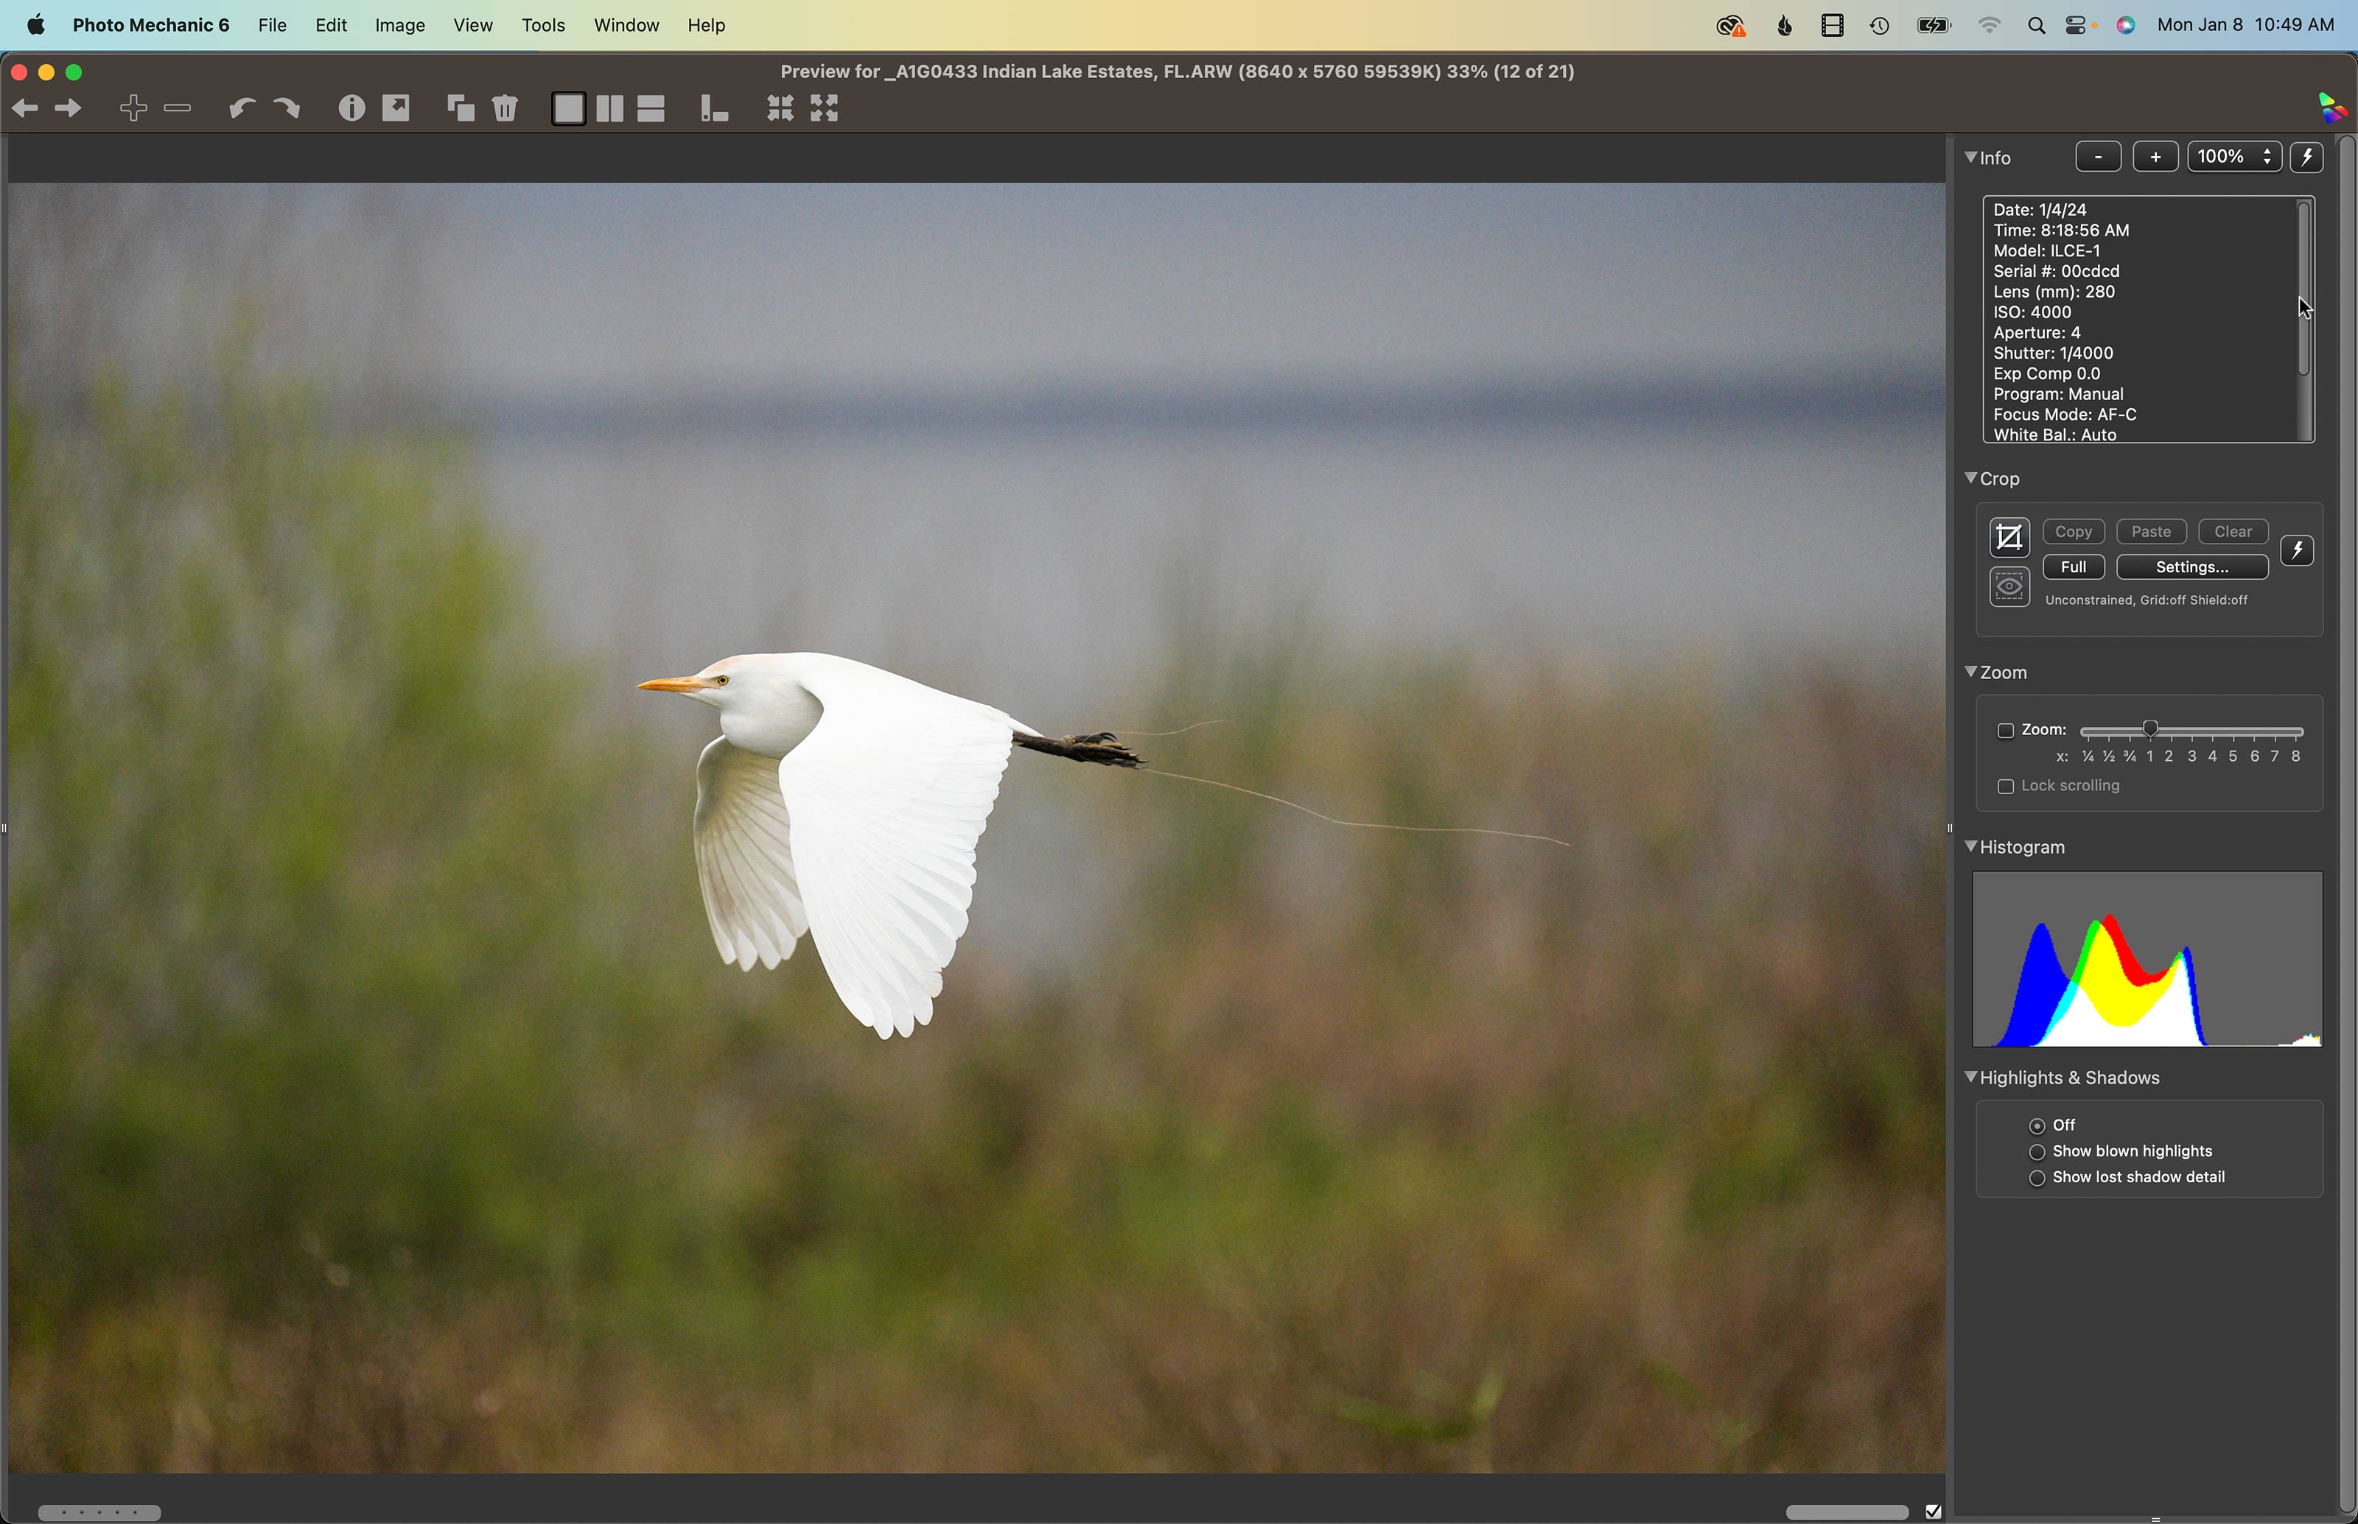Open the Tools menu

click(x=544, y=26)
